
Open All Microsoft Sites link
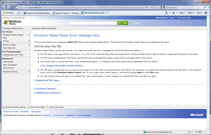point(184,18)
